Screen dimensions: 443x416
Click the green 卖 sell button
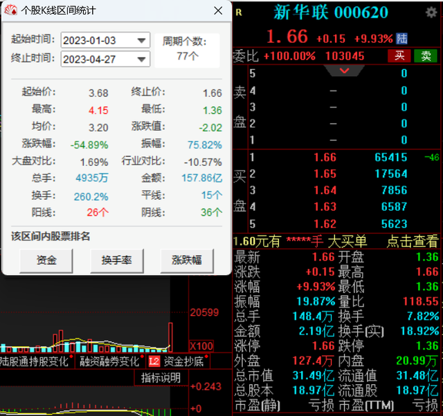click(x=426, y=56)
